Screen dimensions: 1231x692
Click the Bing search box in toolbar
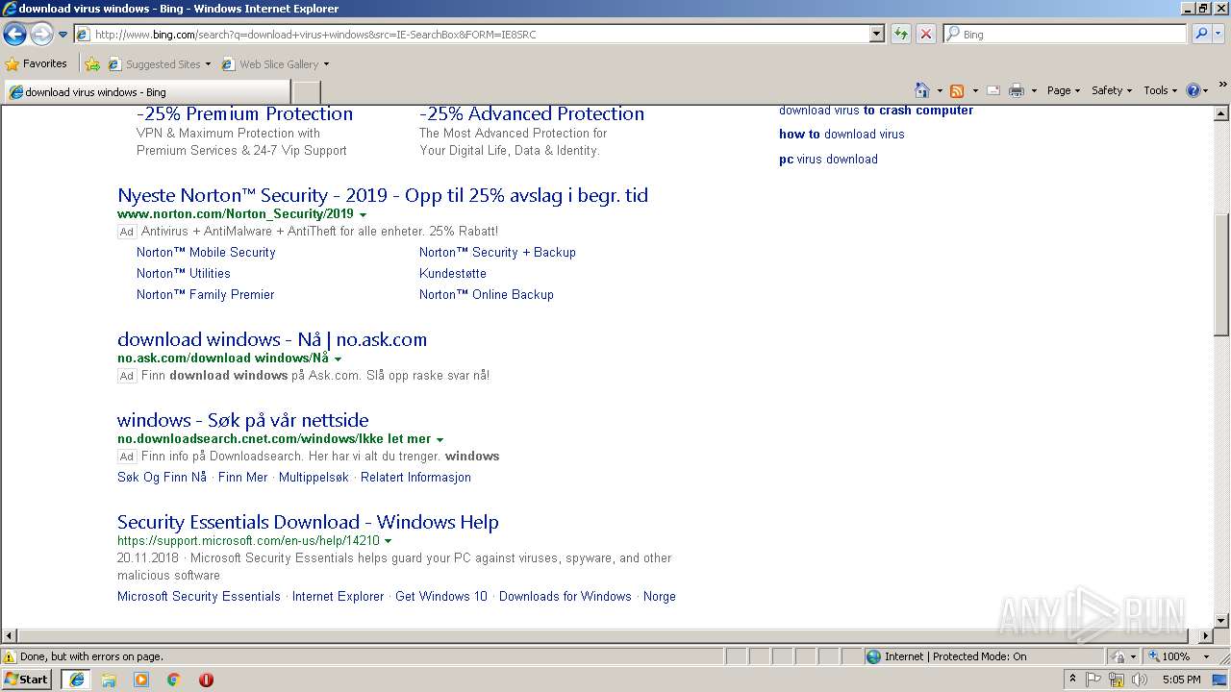(x=1064, y=35)
